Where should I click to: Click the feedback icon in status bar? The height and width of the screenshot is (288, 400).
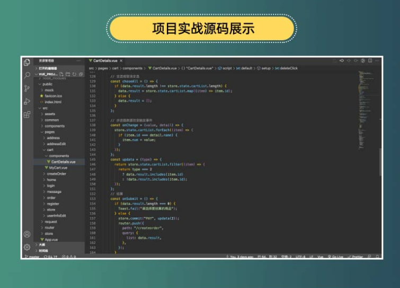[369, 257]
